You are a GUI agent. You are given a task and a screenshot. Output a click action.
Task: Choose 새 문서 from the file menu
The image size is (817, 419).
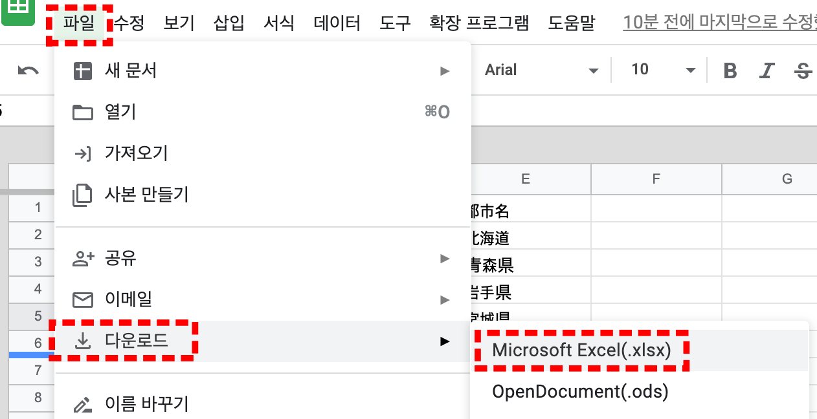pyautogui.click(x=263, y=70)
